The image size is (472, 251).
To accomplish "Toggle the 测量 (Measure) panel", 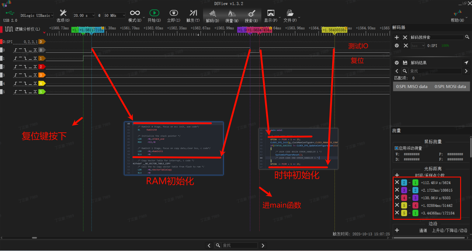I will click(232, 14).
